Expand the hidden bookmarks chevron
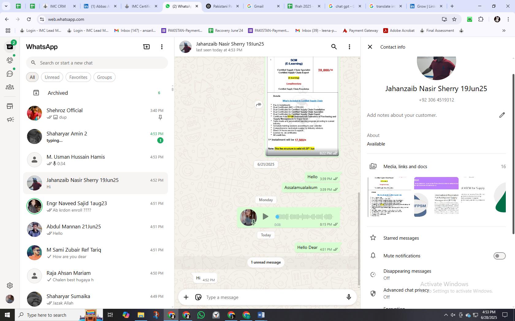Viewport: 515px width, 321px height. [x=504, y=31]
